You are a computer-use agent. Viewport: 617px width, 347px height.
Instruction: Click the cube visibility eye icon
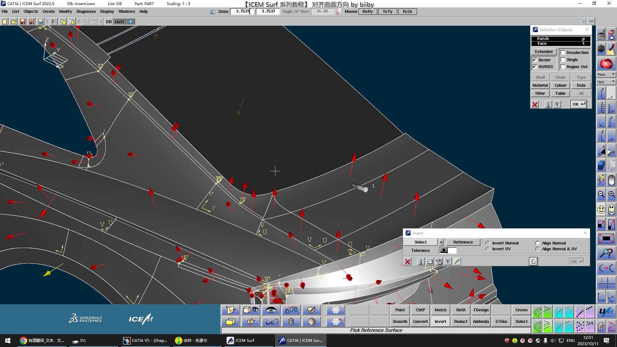[x=251, y=310]
